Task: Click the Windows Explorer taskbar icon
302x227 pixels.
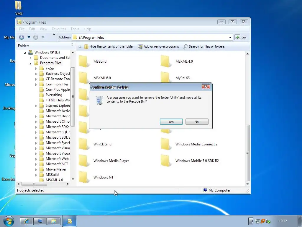Action: 54,221
